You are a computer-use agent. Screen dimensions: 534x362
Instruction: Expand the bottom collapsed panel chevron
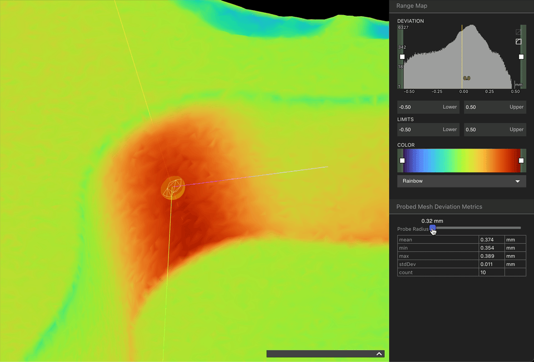(x=379, y=354)
